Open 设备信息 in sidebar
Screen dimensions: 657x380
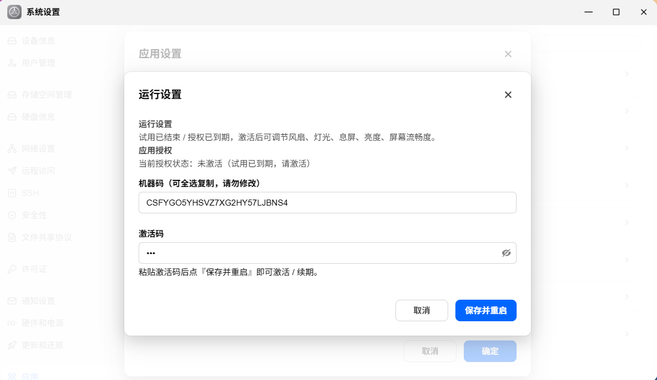click(x=38, y=41)
